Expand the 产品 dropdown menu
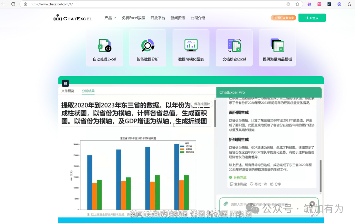The width and height of the screenshot is (355, 223). click(x=110, y=18)
